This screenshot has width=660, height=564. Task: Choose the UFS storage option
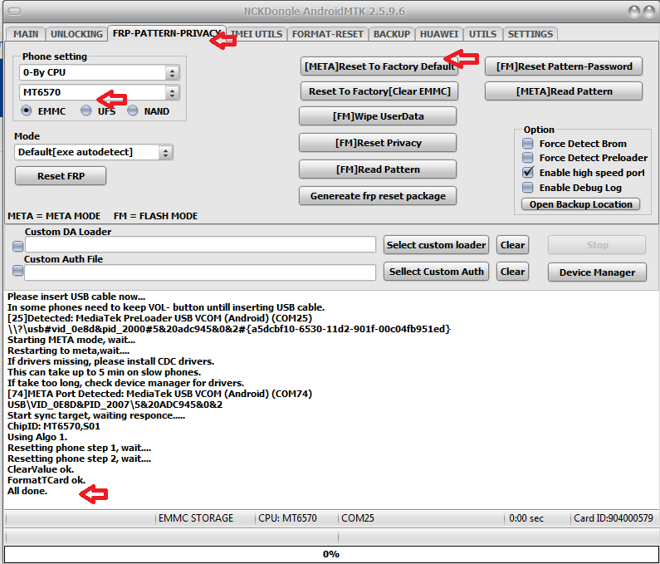tap(86, 110)
